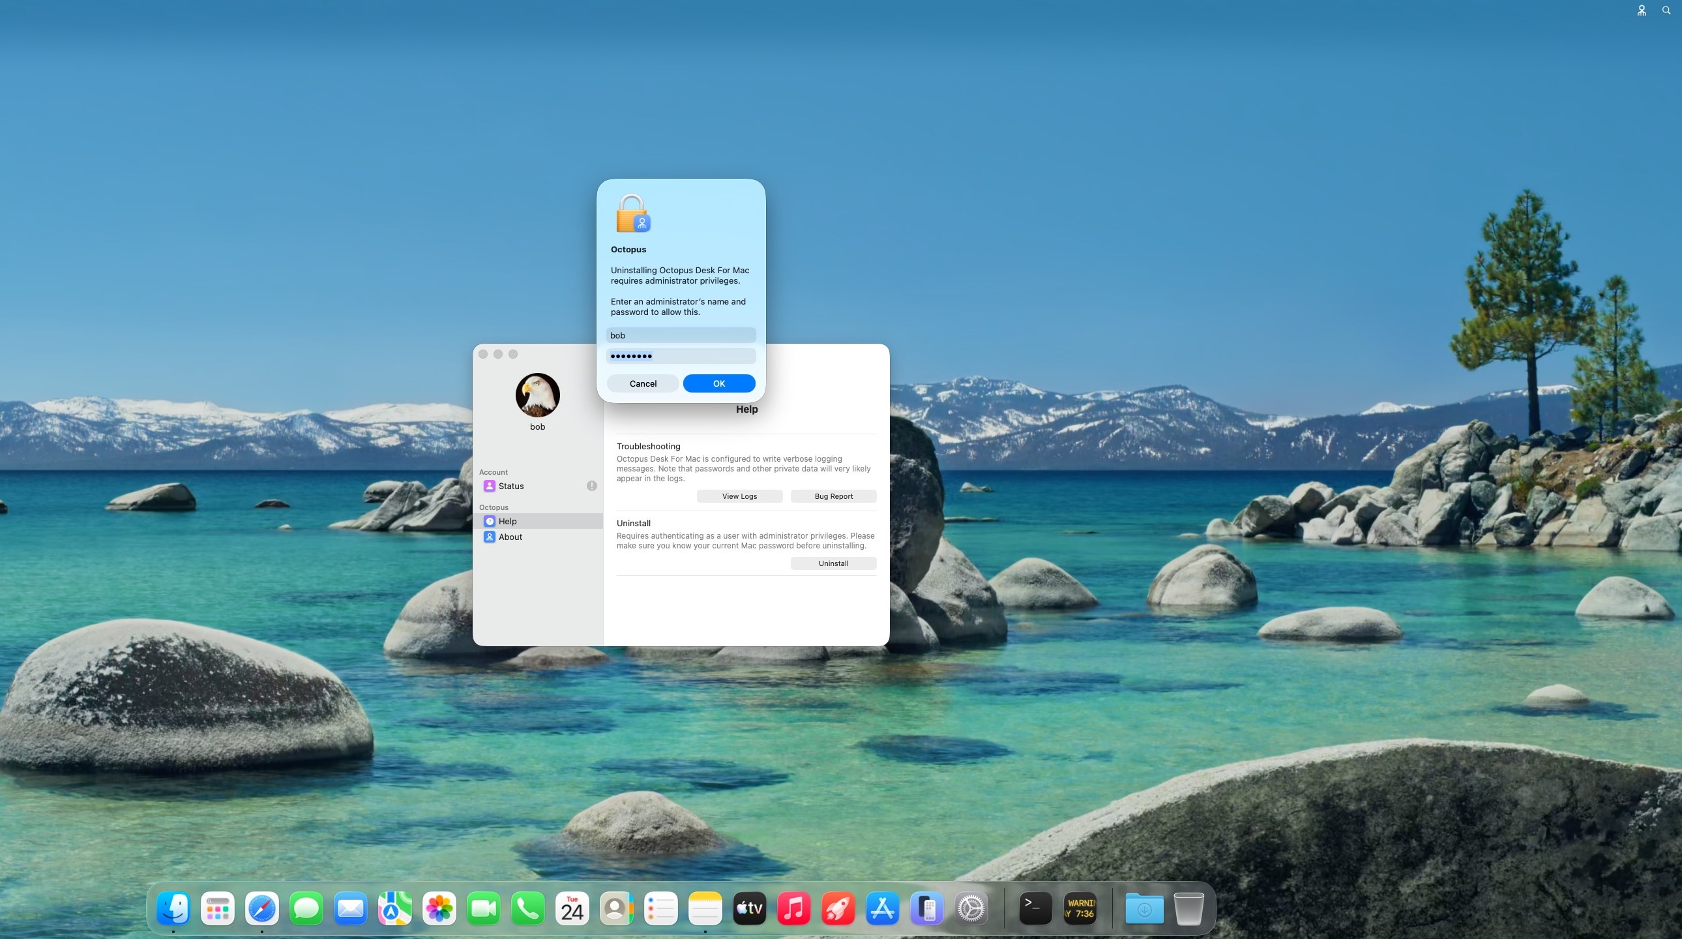Launch the Apple TV app from Dock
1682x939 pixels.
(x=750, y=908)
